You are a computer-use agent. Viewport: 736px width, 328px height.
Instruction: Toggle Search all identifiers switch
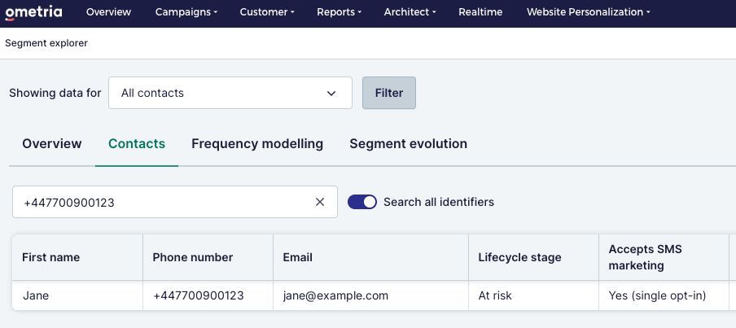[362, 202]
